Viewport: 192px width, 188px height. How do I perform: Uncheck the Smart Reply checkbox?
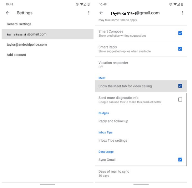point(180,49)
